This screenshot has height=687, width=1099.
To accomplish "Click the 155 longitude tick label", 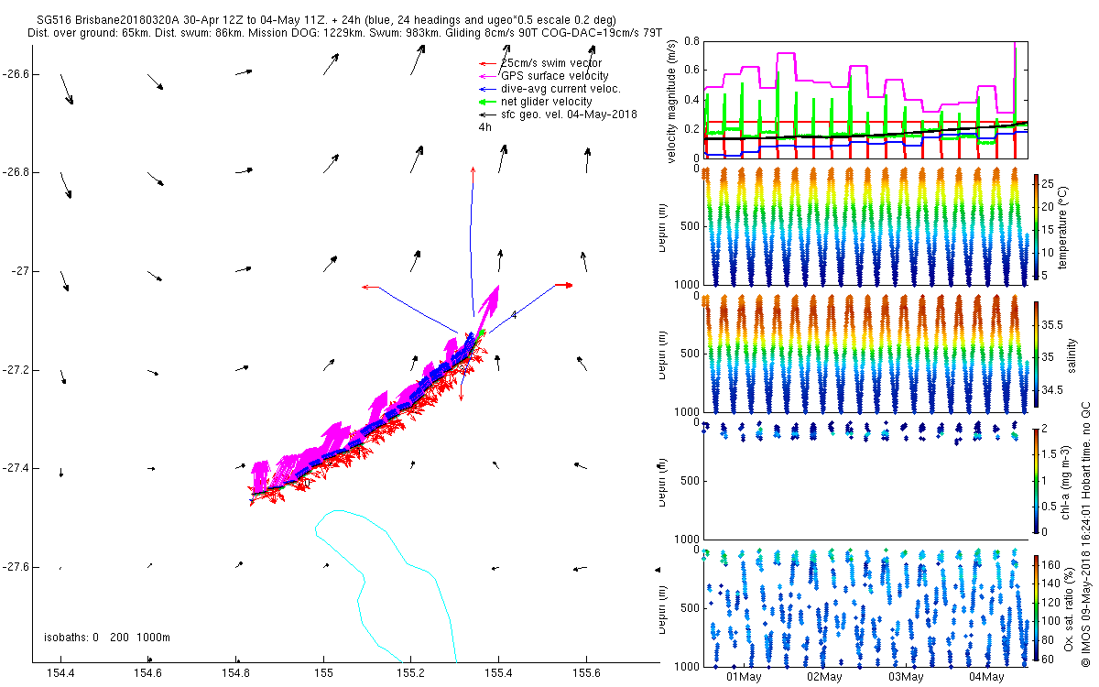I will 323,673.
